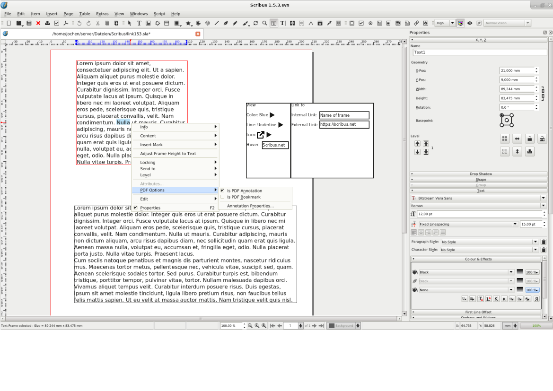Open the Bitstream Vera Sans font dropdown

pyautogui.click(x=543, y=198)
